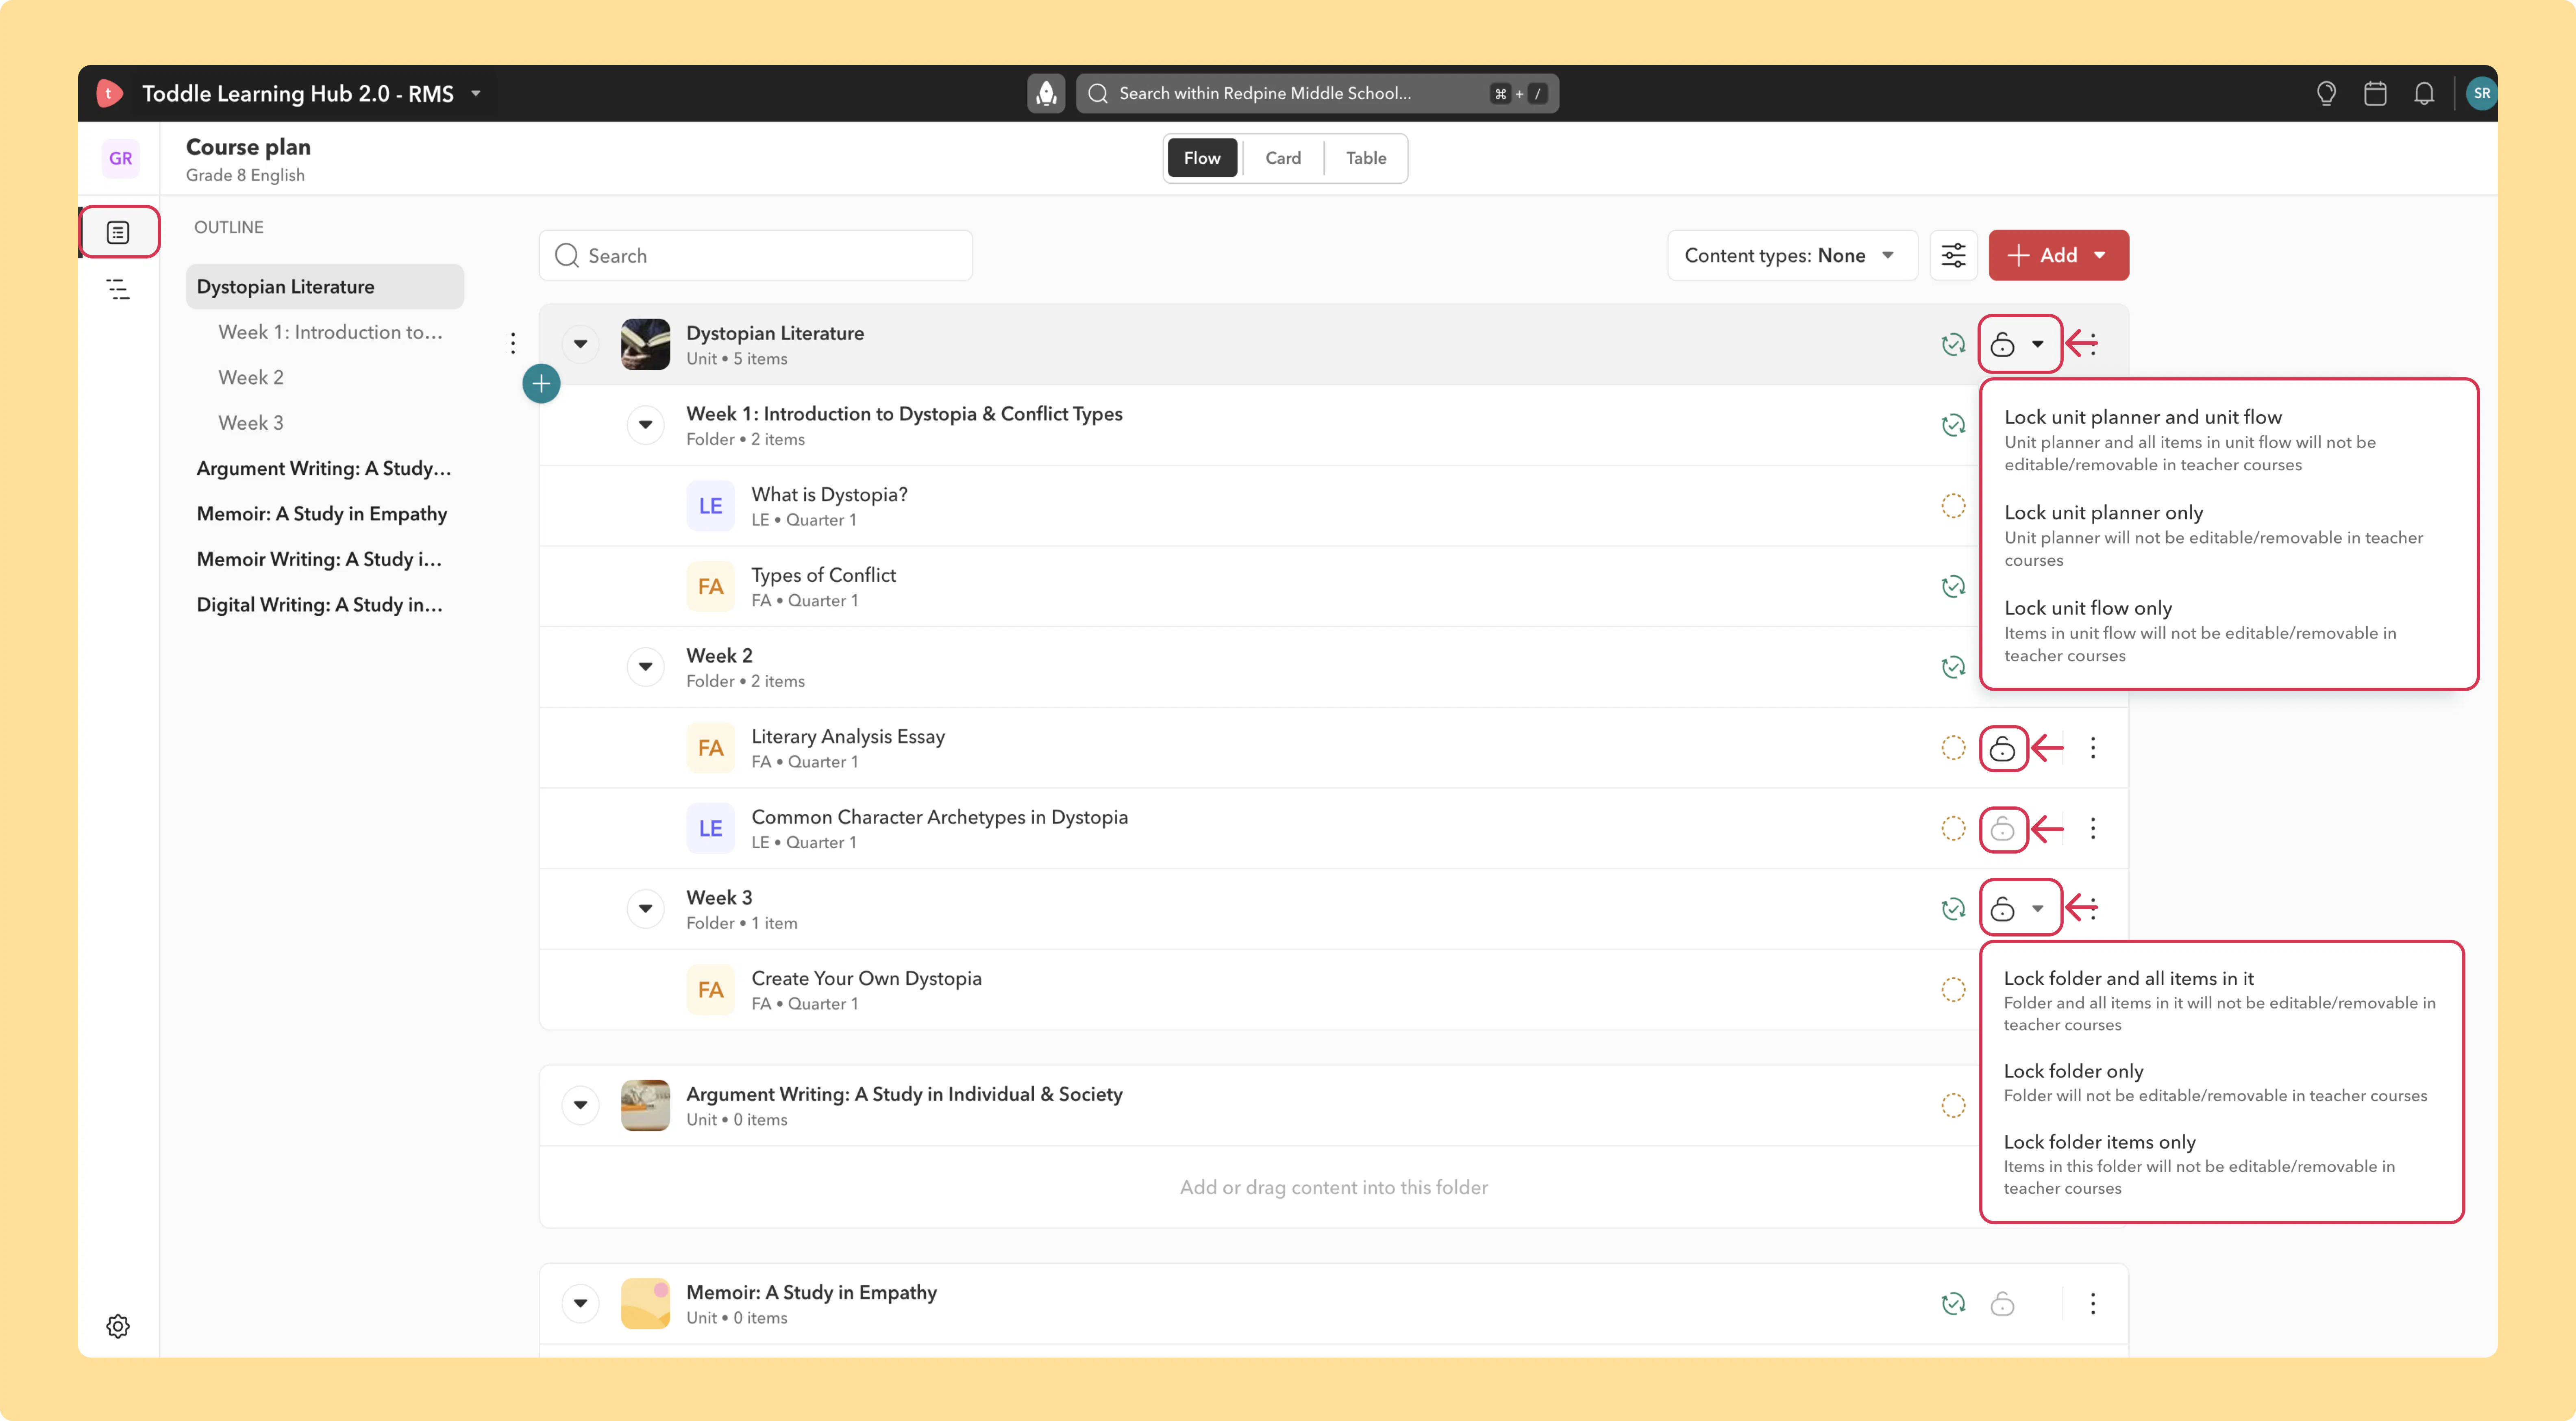
Task: Switch to Flow view tab
Action: pyautogui.click(x=1202, y=158)
